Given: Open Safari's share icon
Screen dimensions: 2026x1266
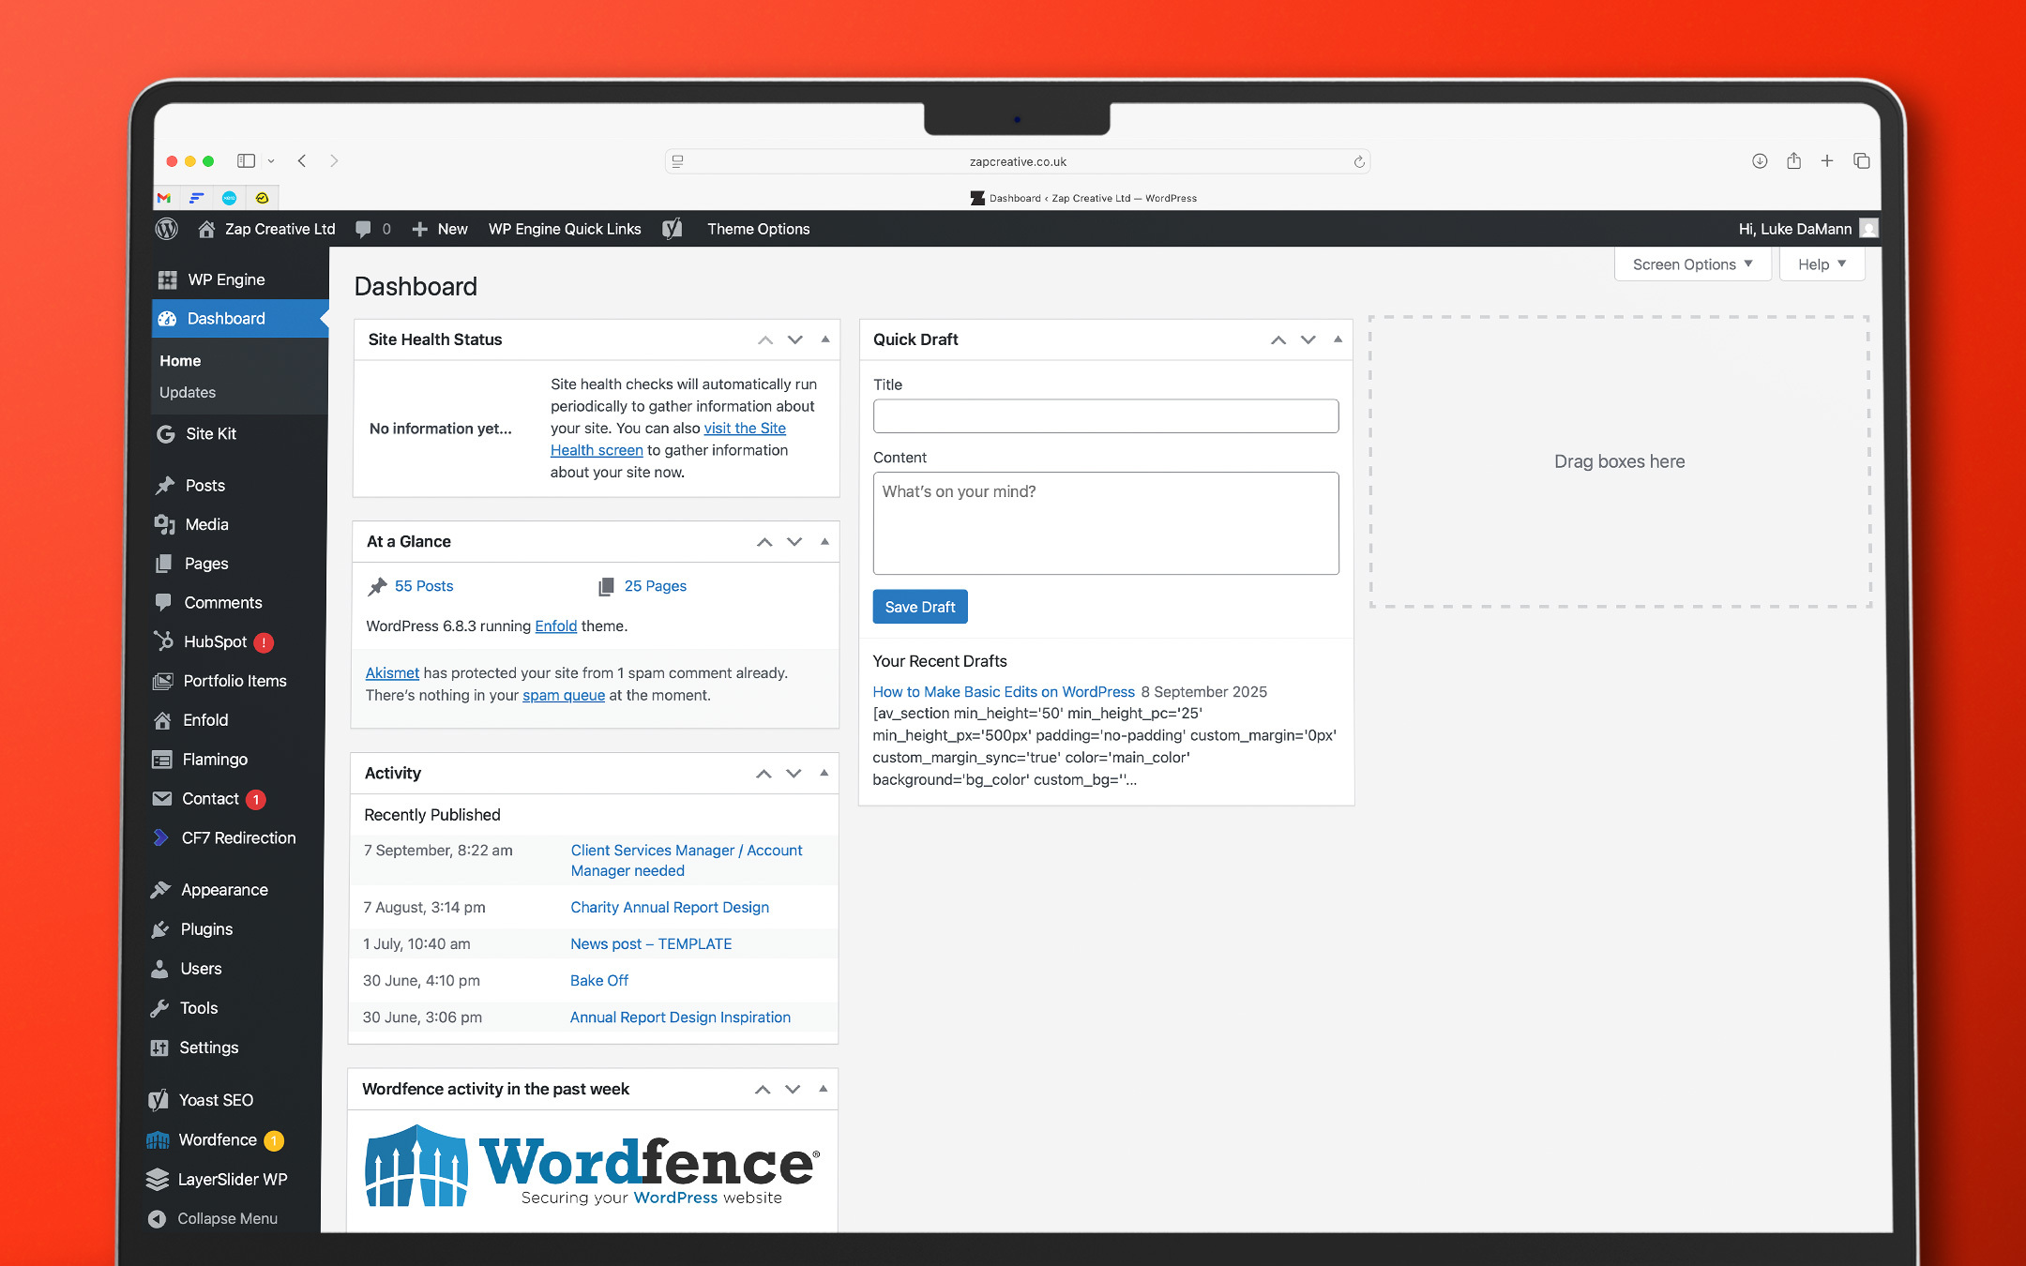Looking at the screenshot, I should tap(1793, 160).
